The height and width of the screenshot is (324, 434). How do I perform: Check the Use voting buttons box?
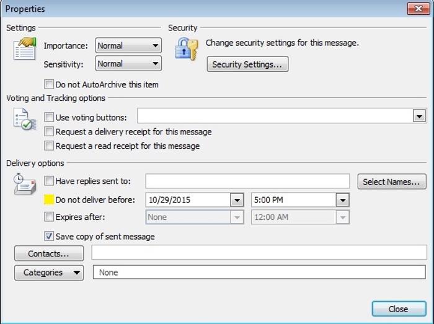click(49, 117)
